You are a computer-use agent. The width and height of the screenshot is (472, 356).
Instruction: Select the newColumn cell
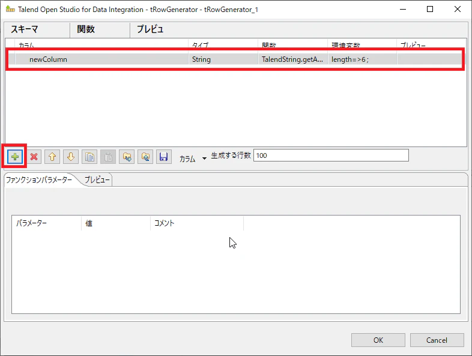[101, 59]
